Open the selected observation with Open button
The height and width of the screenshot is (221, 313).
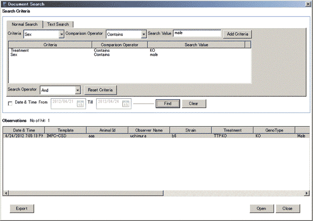click(x=262, y=208)
